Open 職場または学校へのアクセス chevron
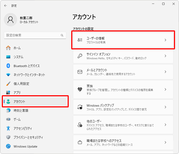179x154 pixels. click(x=165, y=142)
